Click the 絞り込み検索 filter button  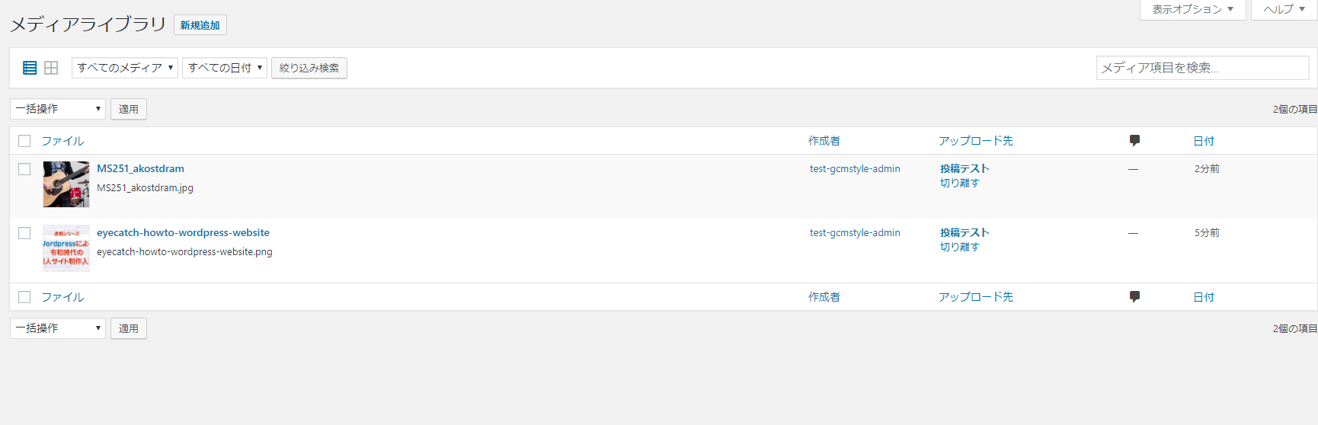pyautogui.click(x=309, y=68)
